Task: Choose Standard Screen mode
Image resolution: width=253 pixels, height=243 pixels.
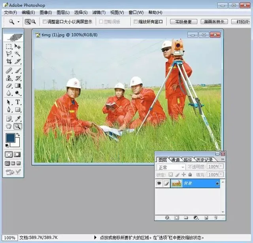Action: click(8, 163)
